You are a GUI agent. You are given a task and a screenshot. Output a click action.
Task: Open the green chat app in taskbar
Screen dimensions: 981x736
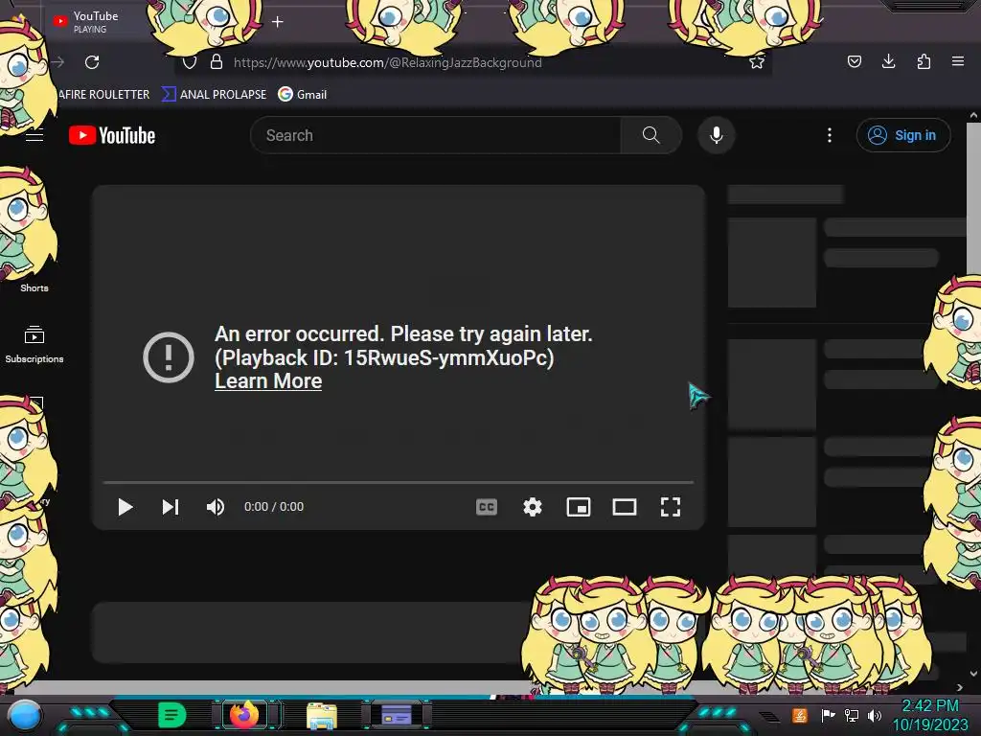pos(172,715)
